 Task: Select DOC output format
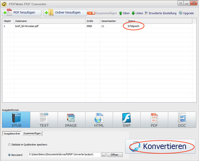coord(182,120)
